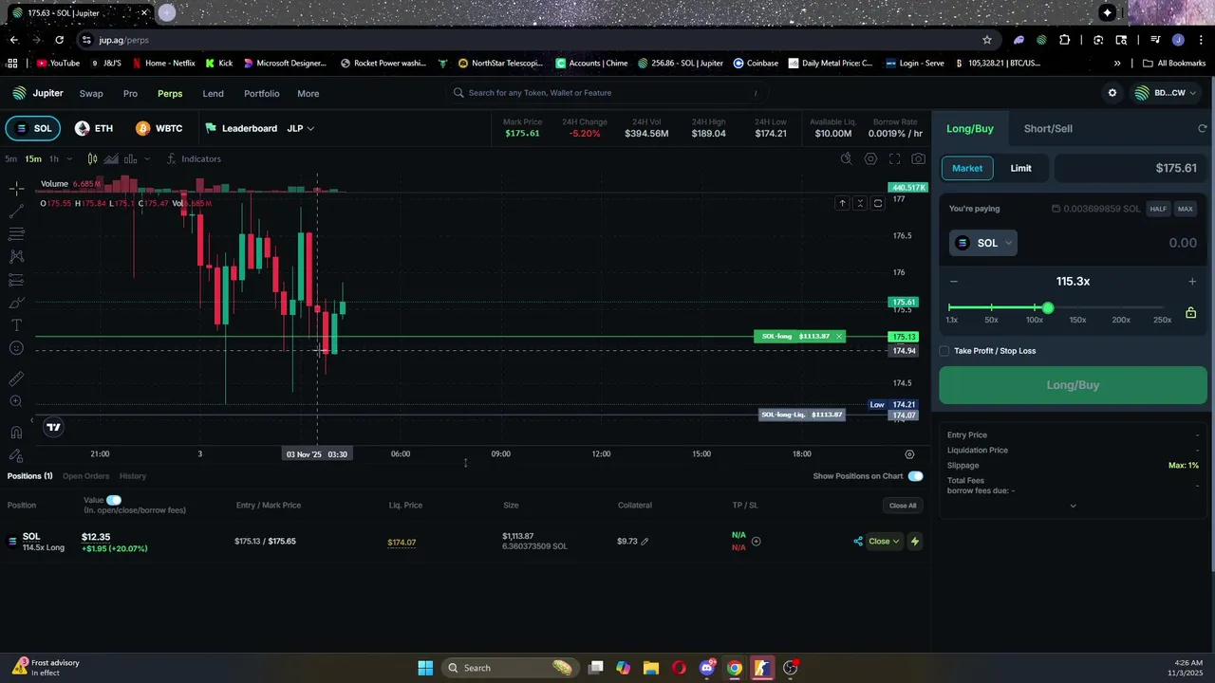Expand the Close position dropdown

point(884,542)
